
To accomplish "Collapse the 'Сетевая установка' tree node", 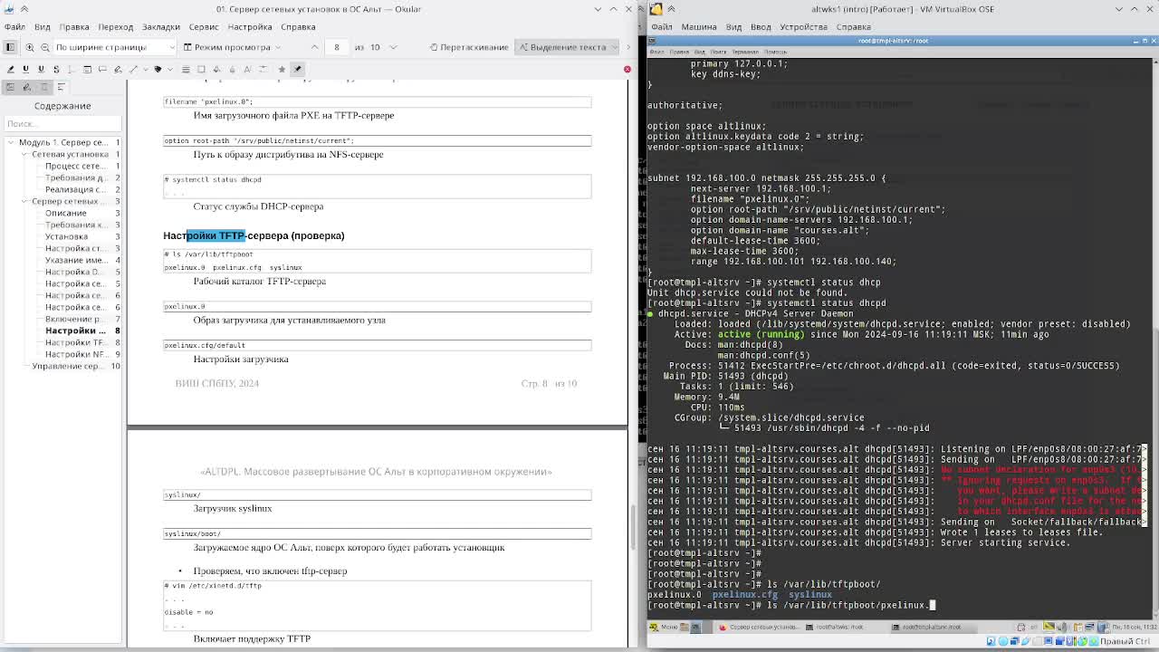I will click(24, 154).
